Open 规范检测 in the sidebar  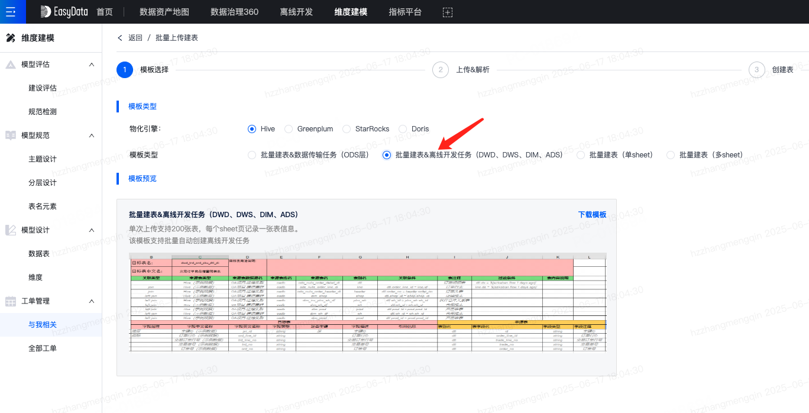tap(43, 112)
